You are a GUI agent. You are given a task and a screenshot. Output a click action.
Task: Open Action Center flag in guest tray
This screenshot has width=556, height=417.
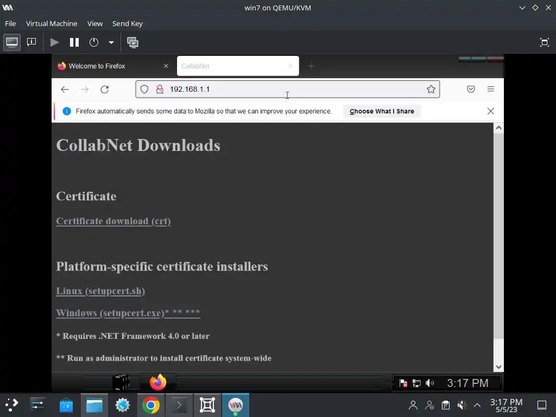point(403,383)
